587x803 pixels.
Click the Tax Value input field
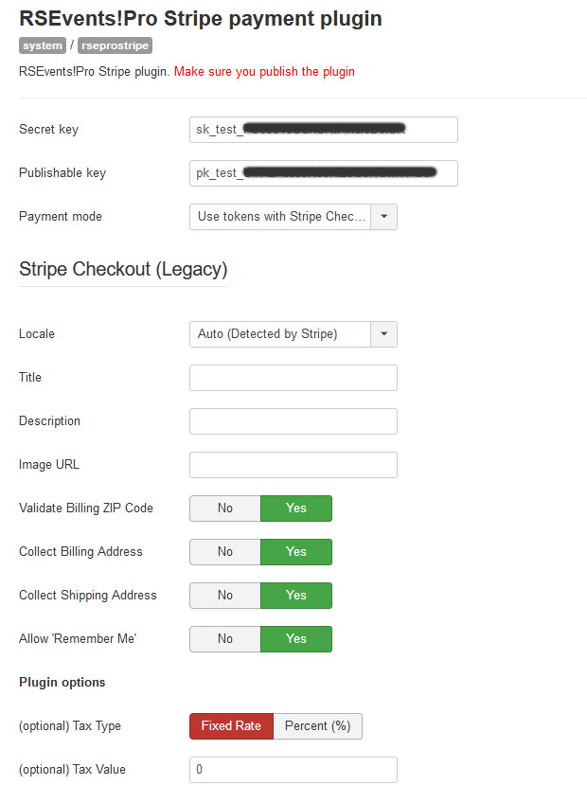[x=293, y=770]
